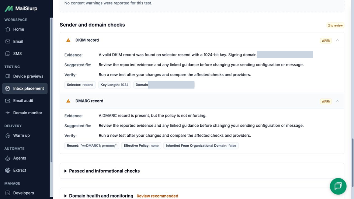Open the Developers menu item
Screen dimensions: 354x199
click(25, 193)
